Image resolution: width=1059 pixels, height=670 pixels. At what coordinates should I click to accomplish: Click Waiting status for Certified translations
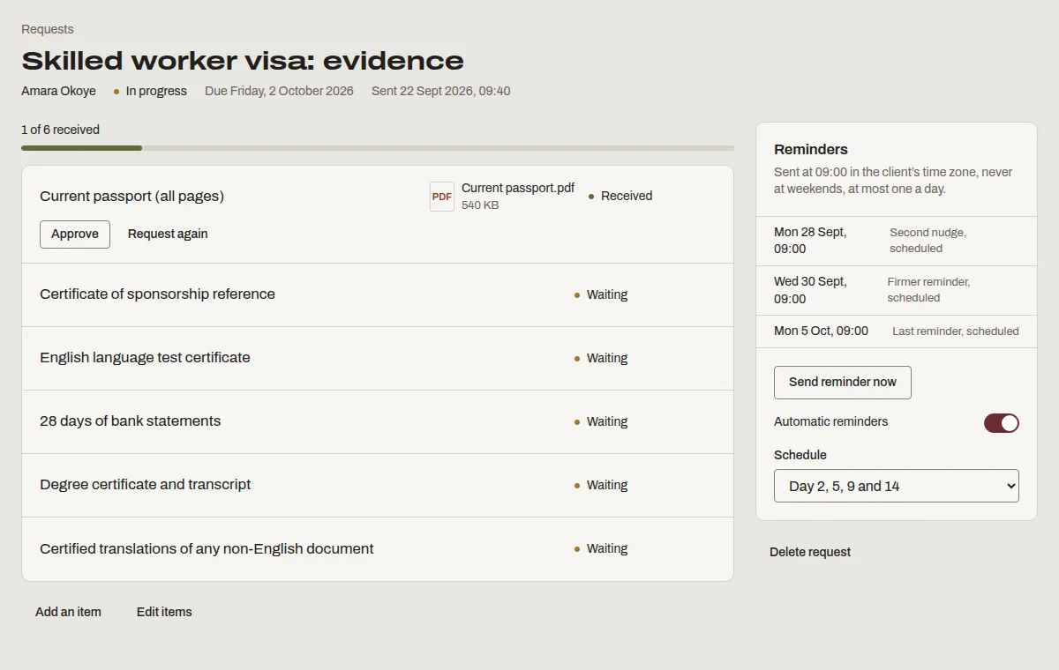click(601, 548)
